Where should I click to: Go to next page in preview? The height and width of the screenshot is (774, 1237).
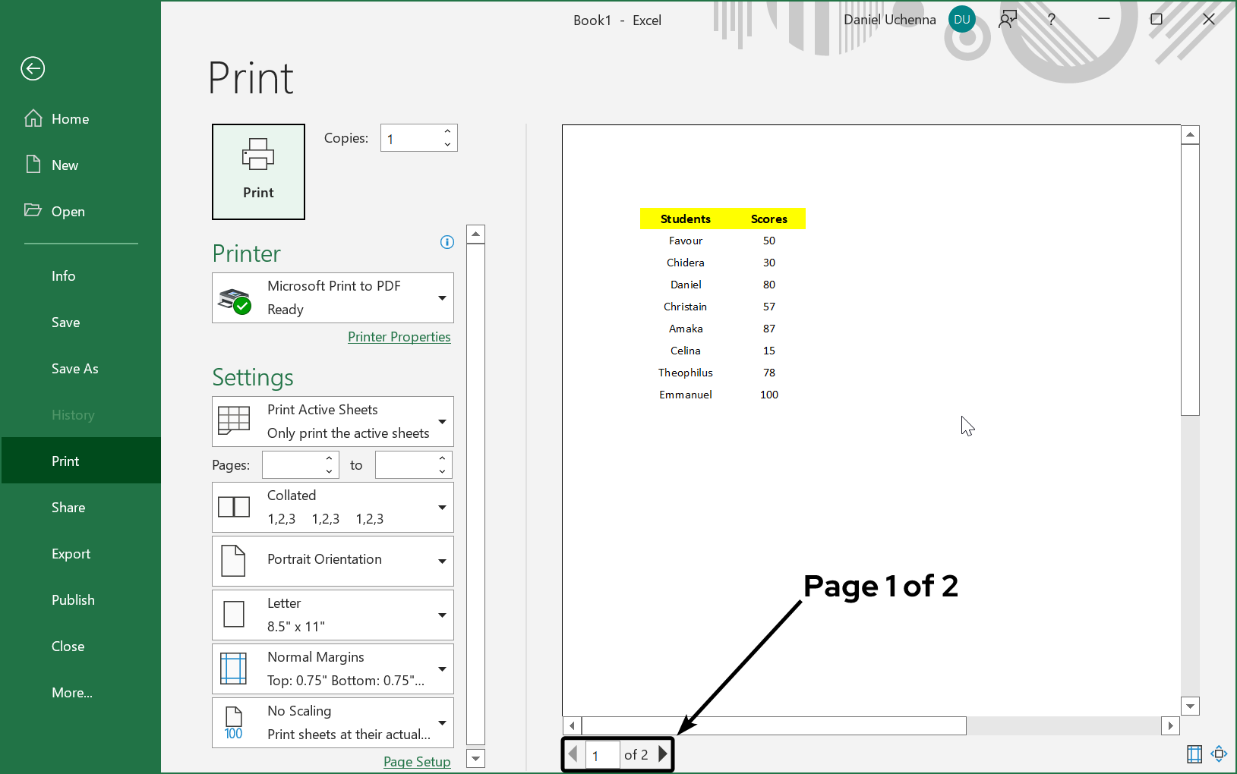[662, 754]
